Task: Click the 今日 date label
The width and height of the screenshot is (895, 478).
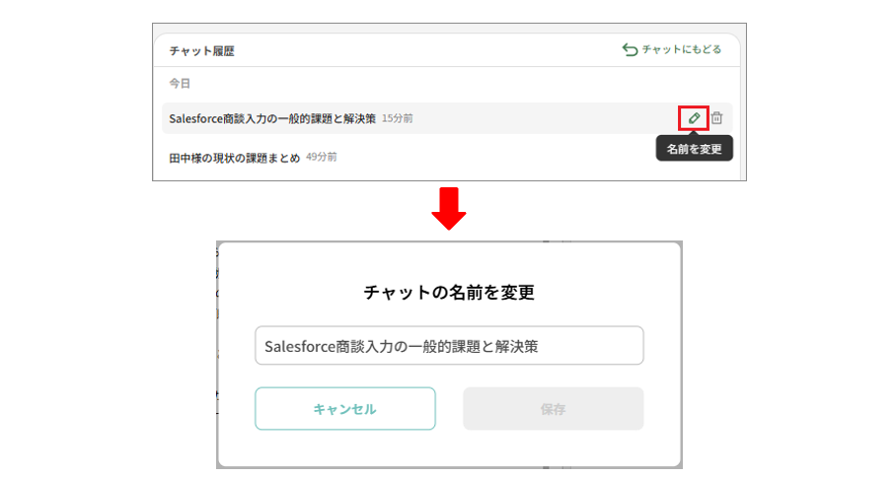Action: [x=180, y=83]
